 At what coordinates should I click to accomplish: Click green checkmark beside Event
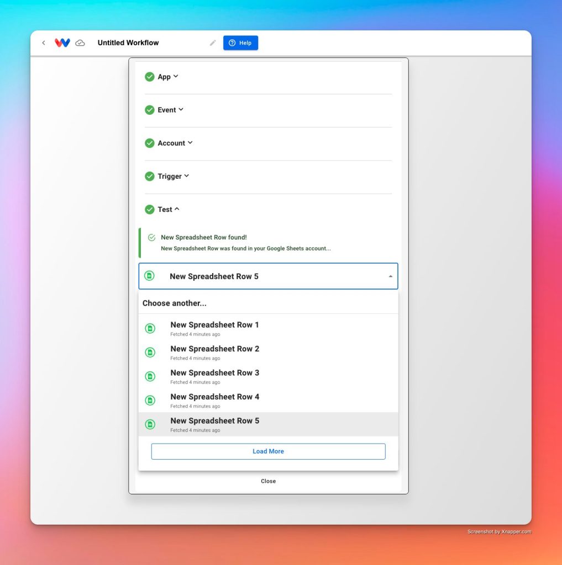[x=149, y=110]
